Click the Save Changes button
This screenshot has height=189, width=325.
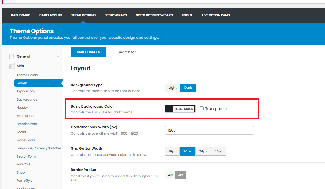88,52
